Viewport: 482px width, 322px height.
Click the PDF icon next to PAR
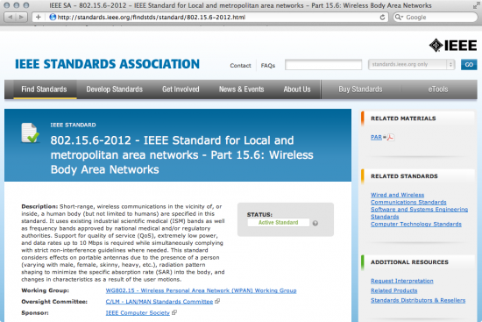pos(390,137)
